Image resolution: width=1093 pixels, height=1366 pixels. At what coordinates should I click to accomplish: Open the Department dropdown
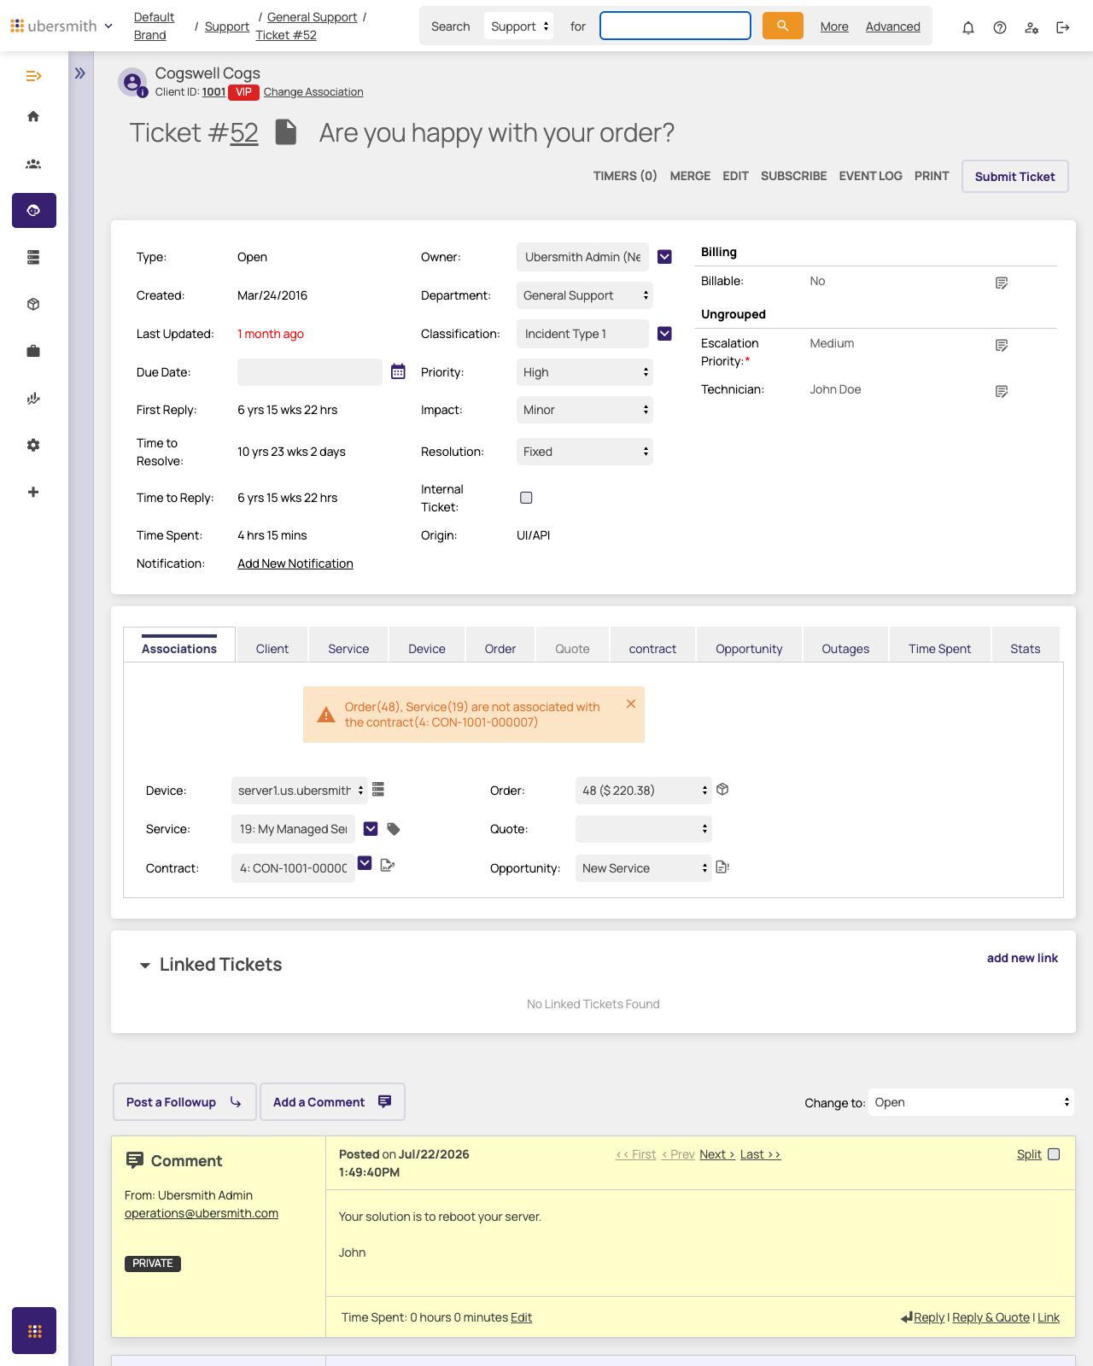click(585, 295)
